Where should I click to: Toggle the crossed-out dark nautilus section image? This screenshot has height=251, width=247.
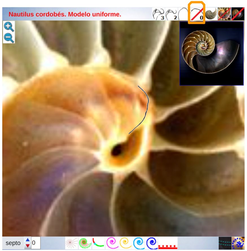tap(238, 14)
